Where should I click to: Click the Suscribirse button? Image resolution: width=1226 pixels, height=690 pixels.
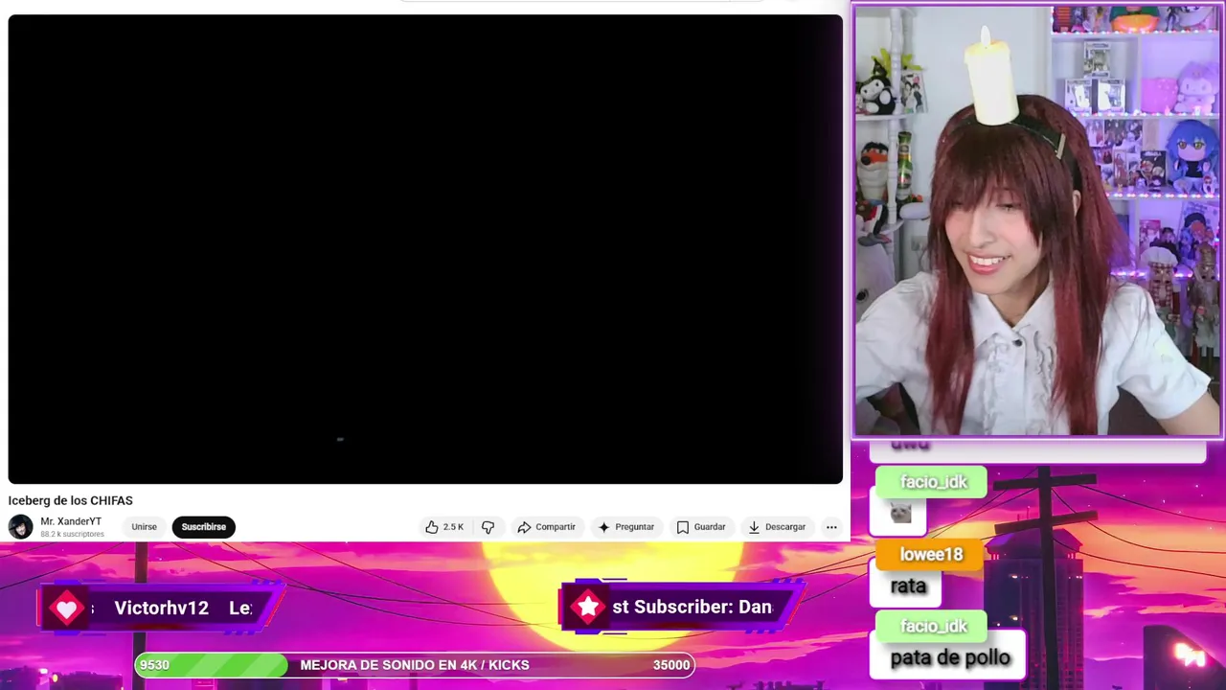204,526
